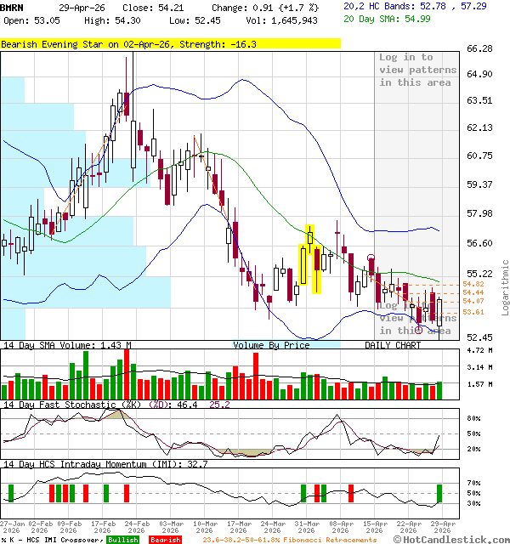The height and width of the screenshot is (544, 510).
Task: Select the Bearish Evening Star yellow banner
Action: coord(170,43)
